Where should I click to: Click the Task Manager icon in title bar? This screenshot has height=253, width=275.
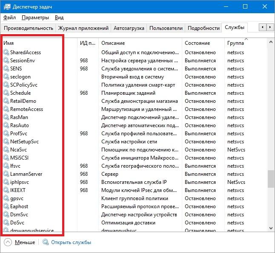point(7,7)
